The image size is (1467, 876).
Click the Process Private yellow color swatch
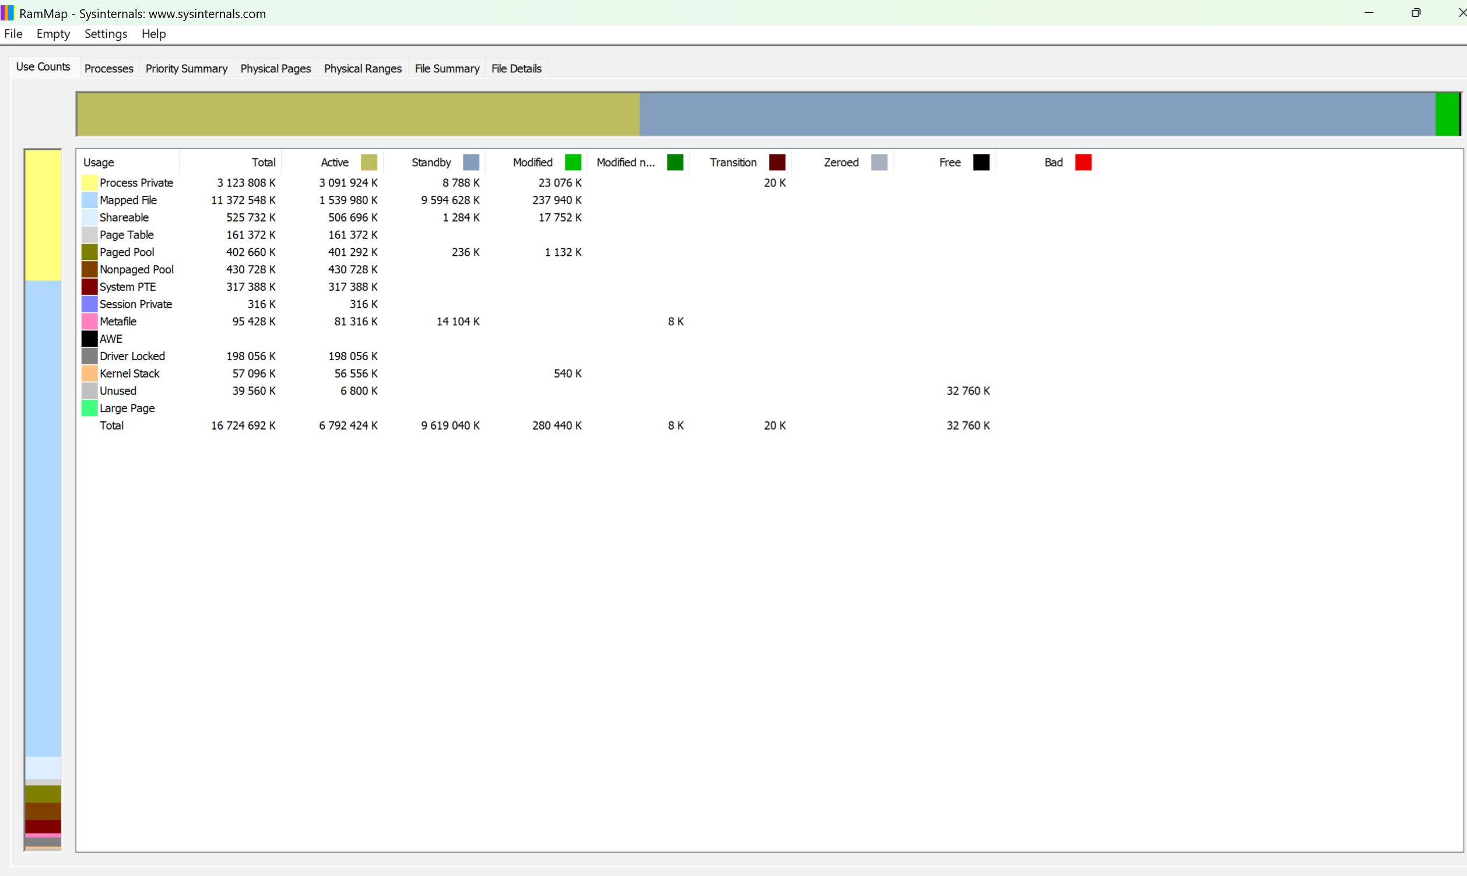(89, 183)
